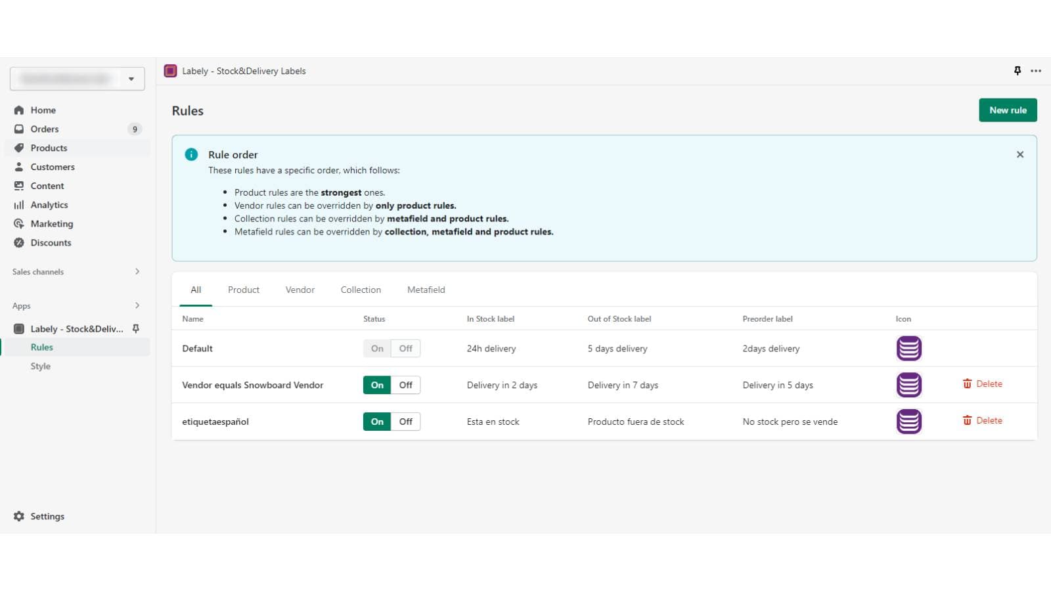Expand the Apps section

pos(137,305)
